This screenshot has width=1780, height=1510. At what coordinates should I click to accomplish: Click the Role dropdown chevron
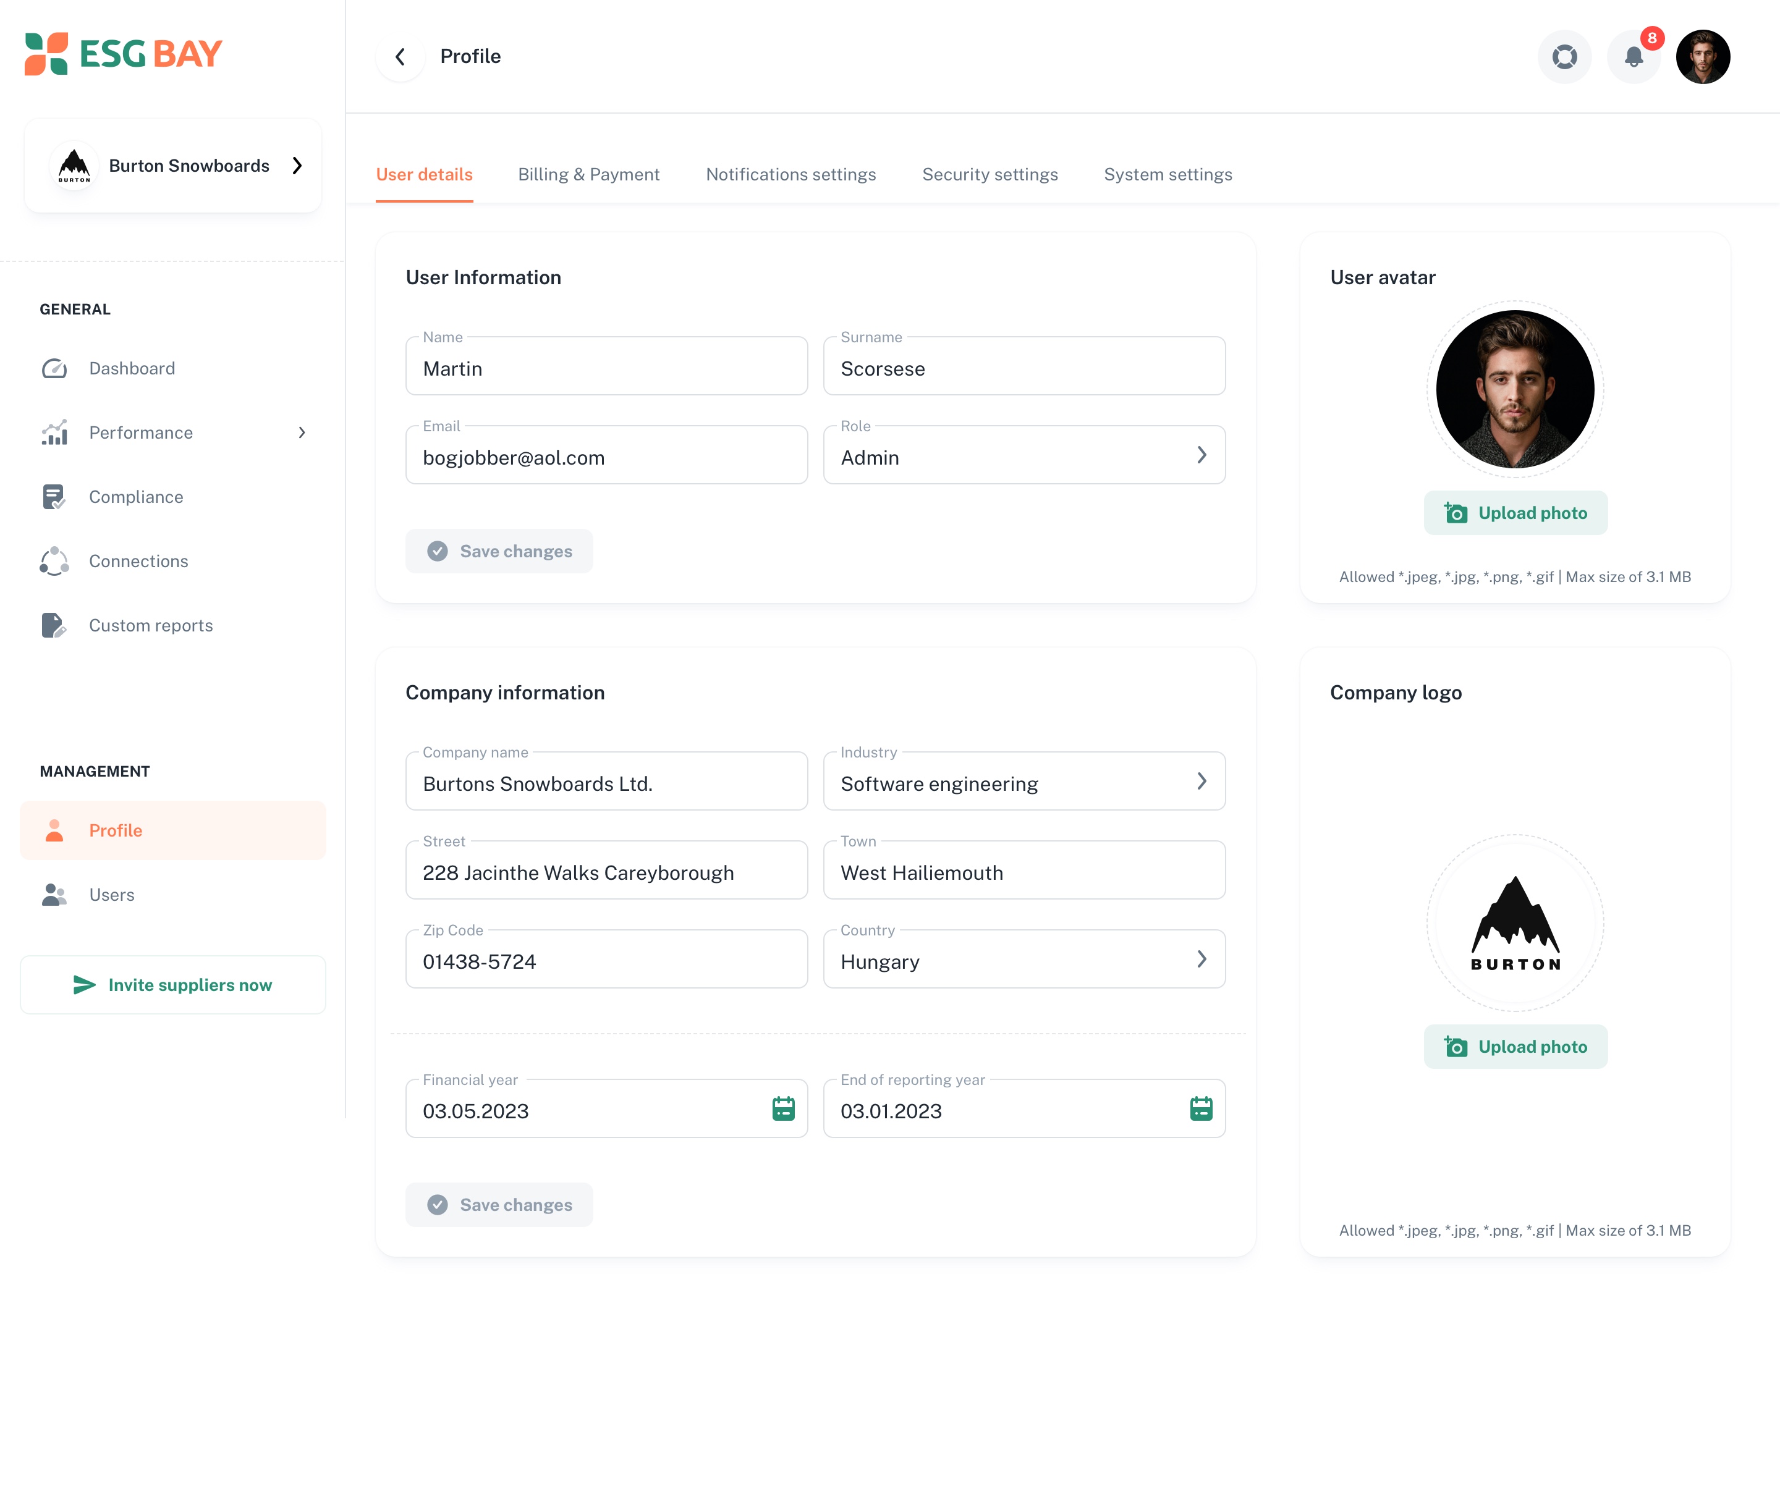pos(1202,455)
